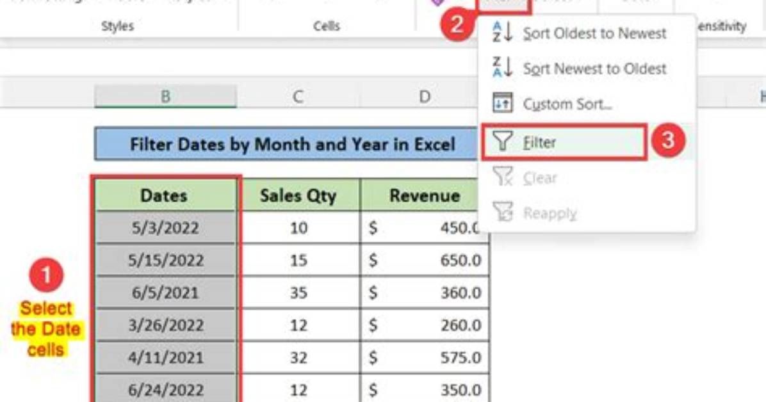Click Sales Qty cell with value 32

298,357
